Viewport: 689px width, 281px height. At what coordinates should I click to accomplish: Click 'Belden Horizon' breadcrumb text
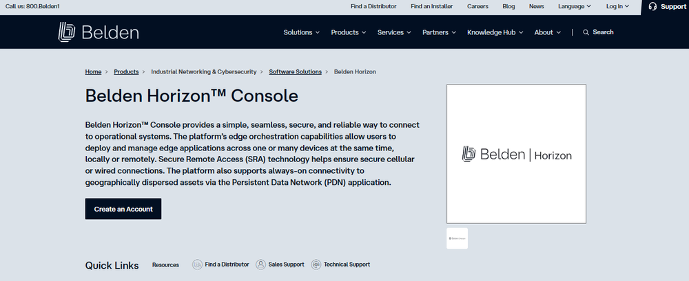355,72
